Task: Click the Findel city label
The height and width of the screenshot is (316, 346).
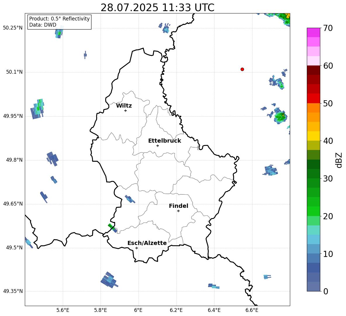Action: 179,206
